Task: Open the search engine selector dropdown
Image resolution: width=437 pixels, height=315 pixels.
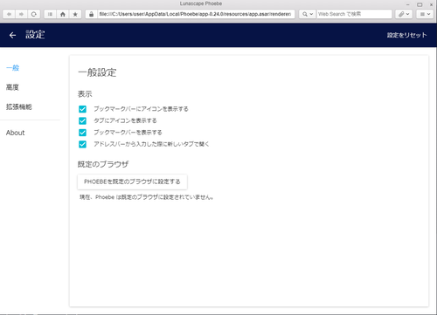Action: pyautogui.click(x=307, y=14)
